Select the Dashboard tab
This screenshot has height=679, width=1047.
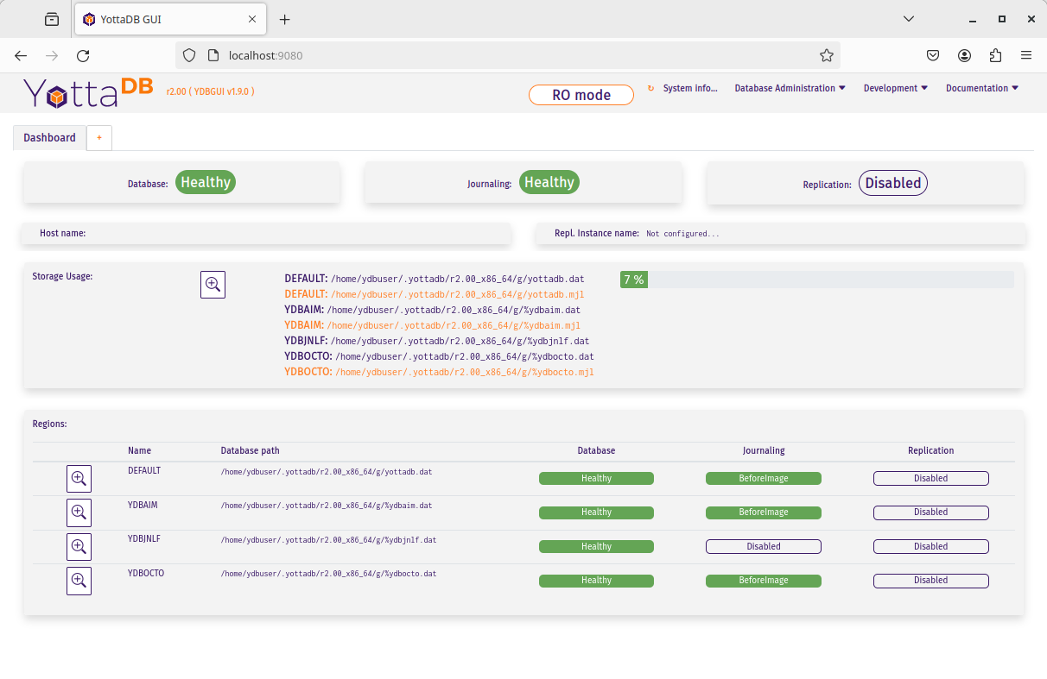pyautogui.click(x=49, y=137)
